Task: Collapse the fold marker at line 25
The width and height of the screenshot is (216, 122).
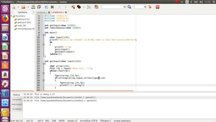Action: click(44, 73)
